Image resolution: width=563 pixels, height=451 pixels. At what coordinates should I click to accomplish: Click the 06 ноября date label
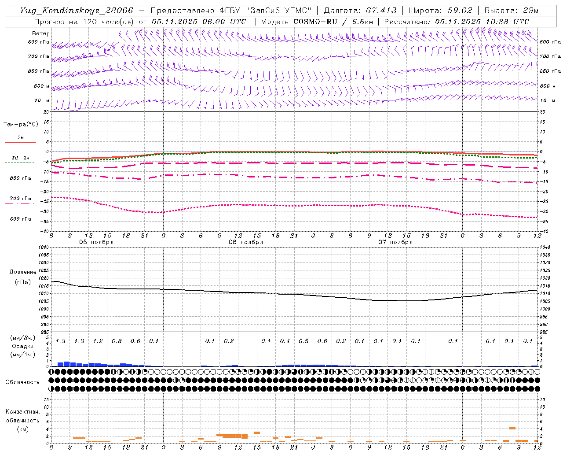point(246,242)
